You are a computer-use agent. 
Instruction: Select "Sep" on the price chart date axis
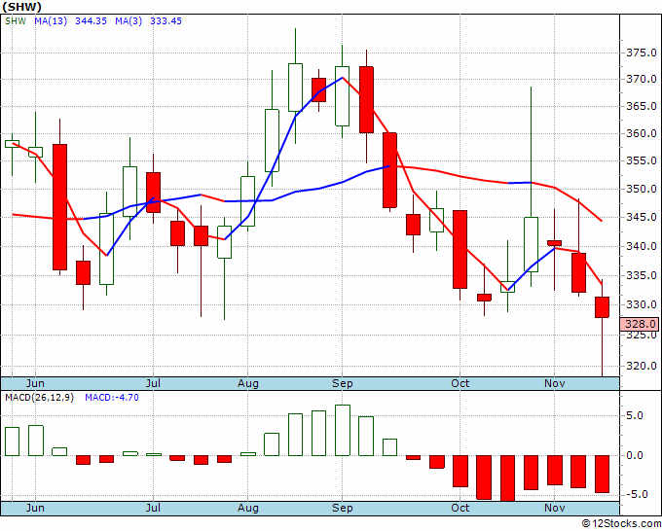342,383
